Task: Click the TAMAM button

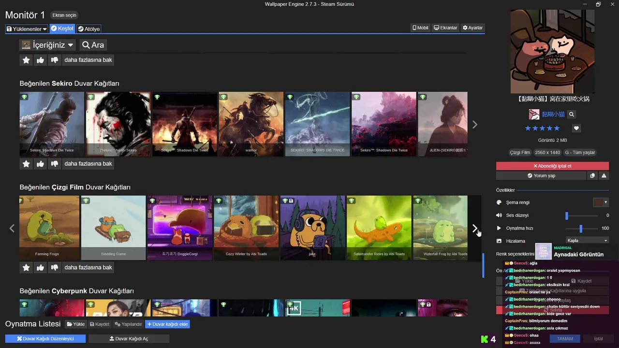Action: click(x=565, y=339)
